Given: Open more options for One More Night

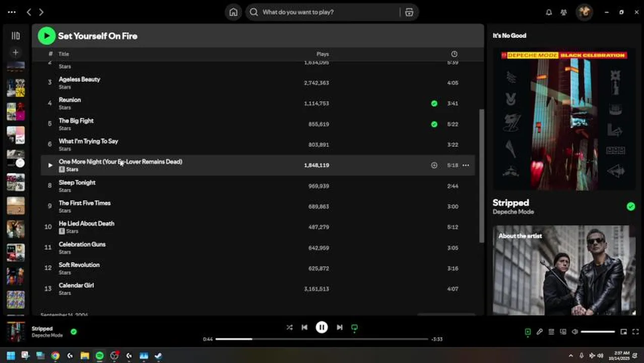Looking at the screenshot, I should tap(466, 165).
